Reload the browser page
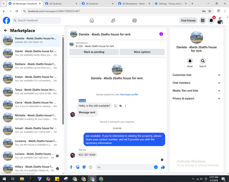Image resolution: width=229 pixels, height=182 pixels. click(x=17, y=11)
